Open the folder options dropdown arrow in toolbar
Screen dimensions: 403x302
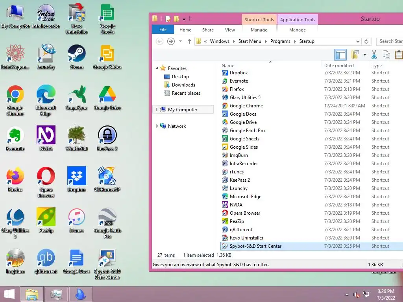(364, 55)
